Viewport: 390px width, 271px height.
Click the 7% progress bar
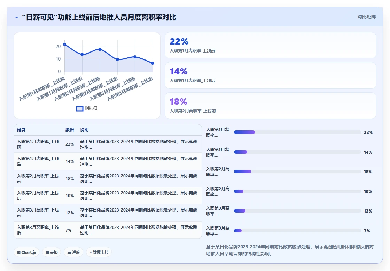[x=297, y=231]
